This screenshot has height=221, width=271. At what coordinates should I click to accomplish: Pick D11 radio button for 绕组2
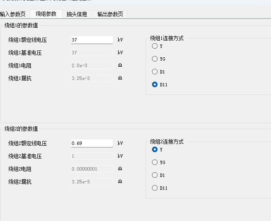(x=155, y=188)
